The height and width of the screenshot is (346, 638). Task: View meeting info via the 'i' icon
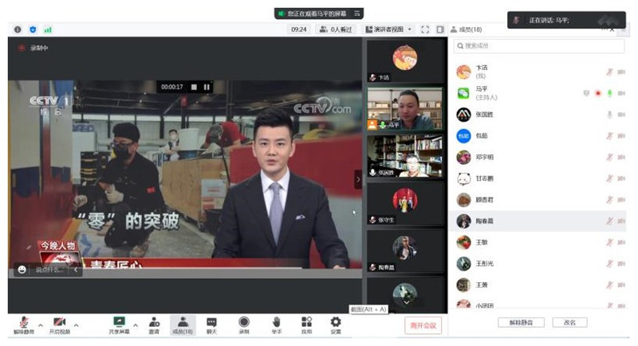coord(18,29)
